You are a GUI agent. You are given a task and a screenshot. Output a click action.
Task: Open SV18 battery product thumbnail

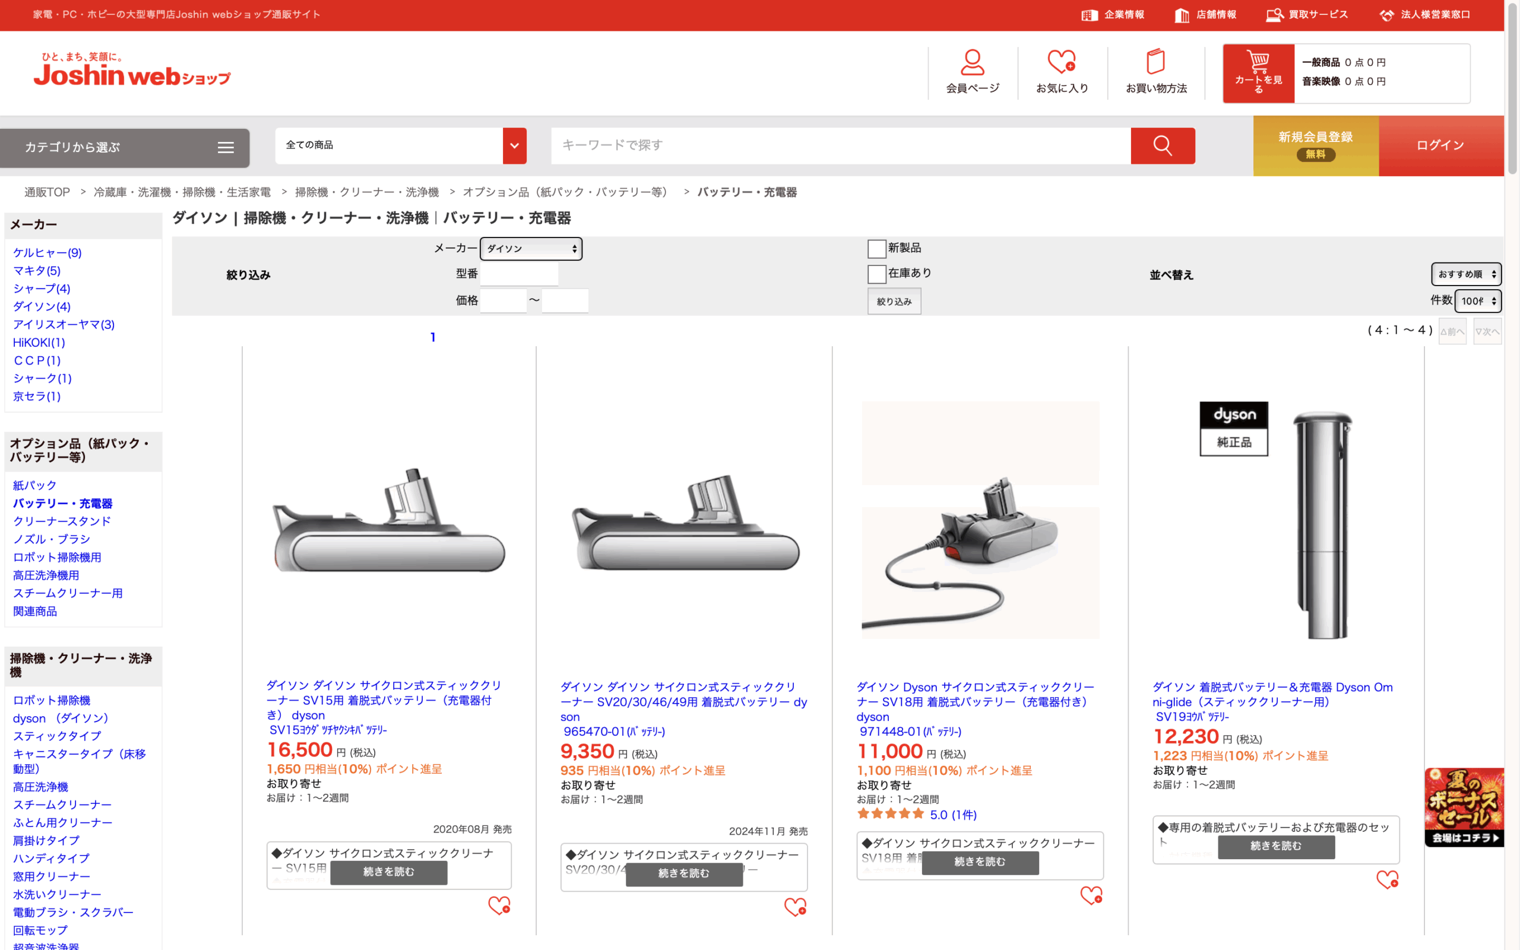point(980,520)
